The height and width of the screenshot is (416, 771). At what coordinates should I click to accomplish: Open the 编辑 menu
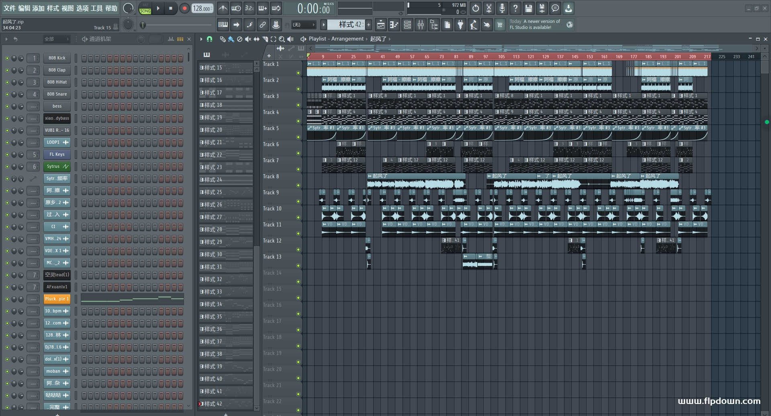(24, 8)
